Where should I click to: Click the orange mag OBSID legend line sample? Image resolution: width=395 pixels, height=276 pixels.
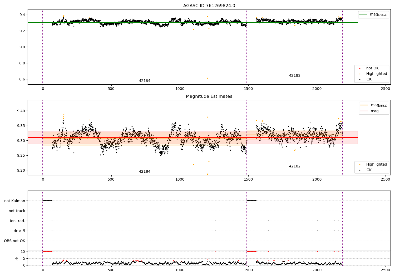pyautogui.click(x=364, y=105)
